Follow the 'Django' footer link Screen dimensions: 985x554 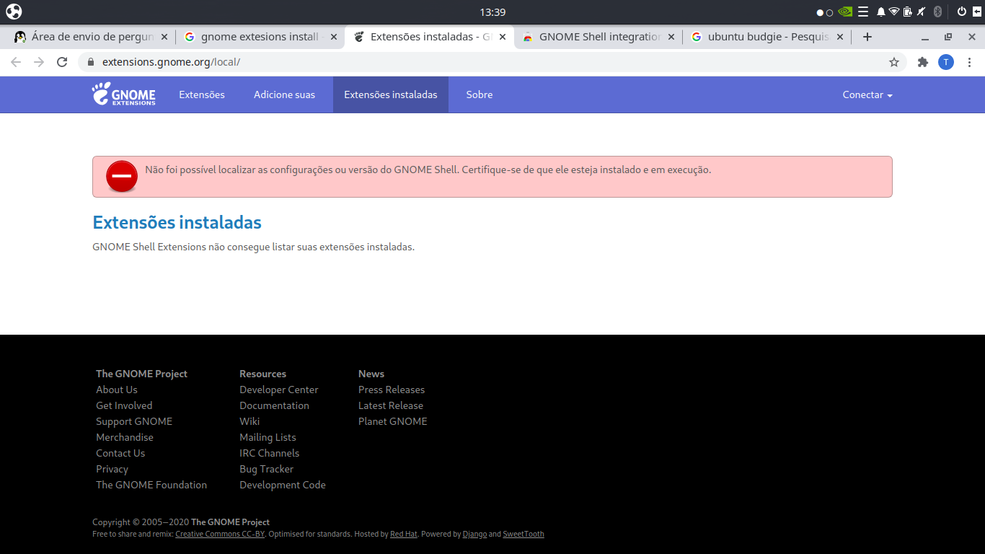(x=474, y=535)
